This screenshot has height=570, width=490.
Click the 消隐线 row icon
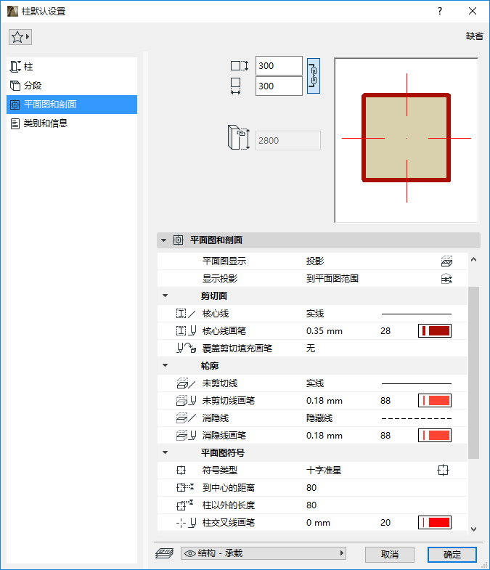[186, 418]
